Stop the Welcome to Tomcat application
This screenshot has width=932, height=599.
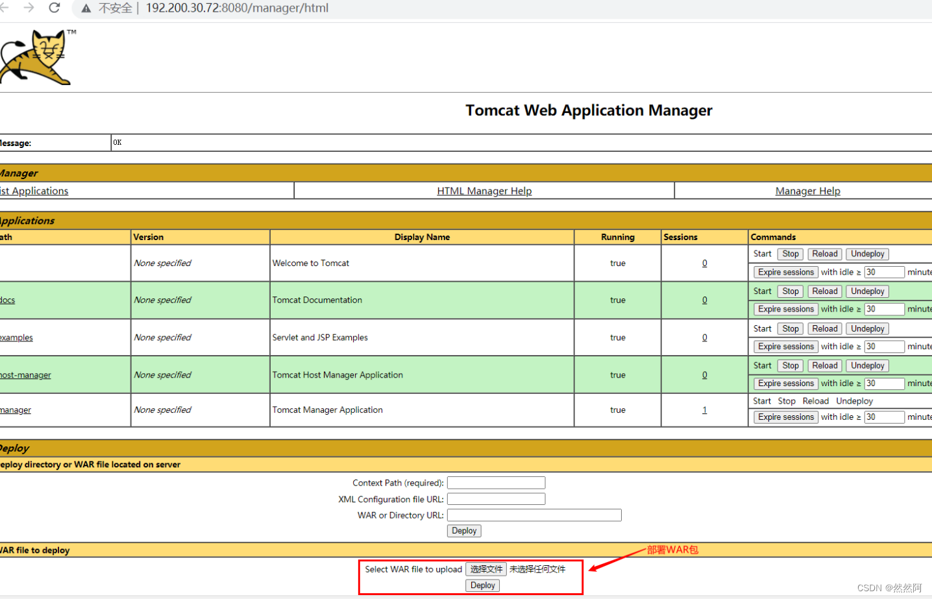tap(790, 254)
